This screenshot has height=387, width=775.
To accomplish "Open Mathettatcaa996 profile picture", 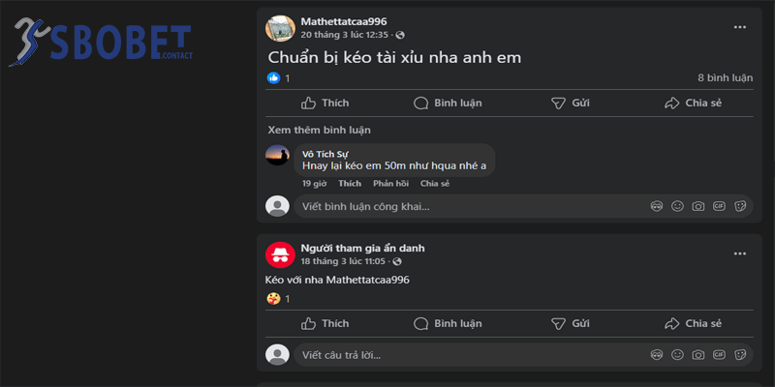I will point(280,28).
